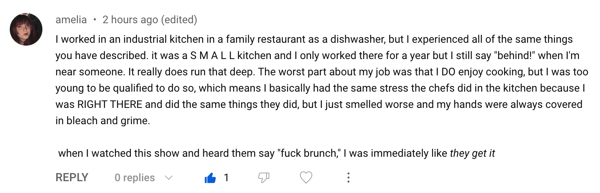Image resolution: width=600 pixels, height=193 pixels.
Task: Open the "2 hours ago" timestamp link
Action: tap(130, 20)
